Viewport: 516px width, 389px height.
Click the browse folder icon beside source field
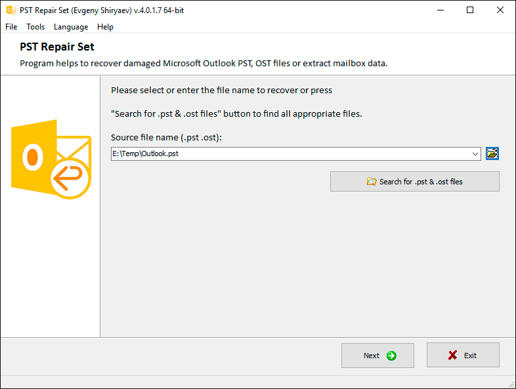click(492, 154)
